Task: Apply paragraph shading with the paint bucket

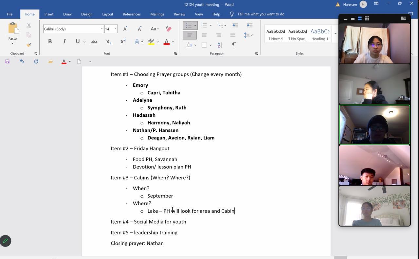Action: click(189, 45)
